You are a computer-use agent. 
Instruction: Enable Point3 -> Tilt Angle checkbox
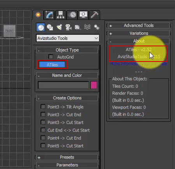(43, 107)
